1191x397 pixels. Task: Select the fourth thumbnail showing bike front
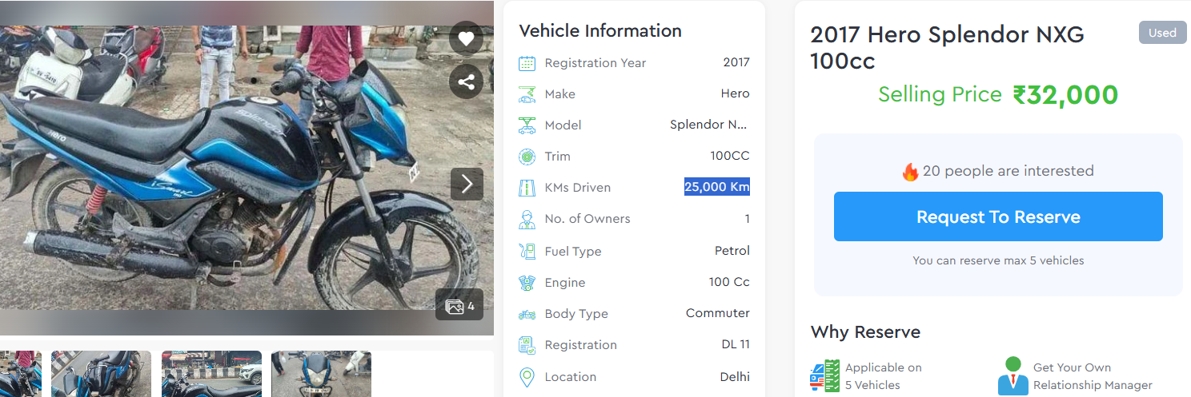[321, 374]
